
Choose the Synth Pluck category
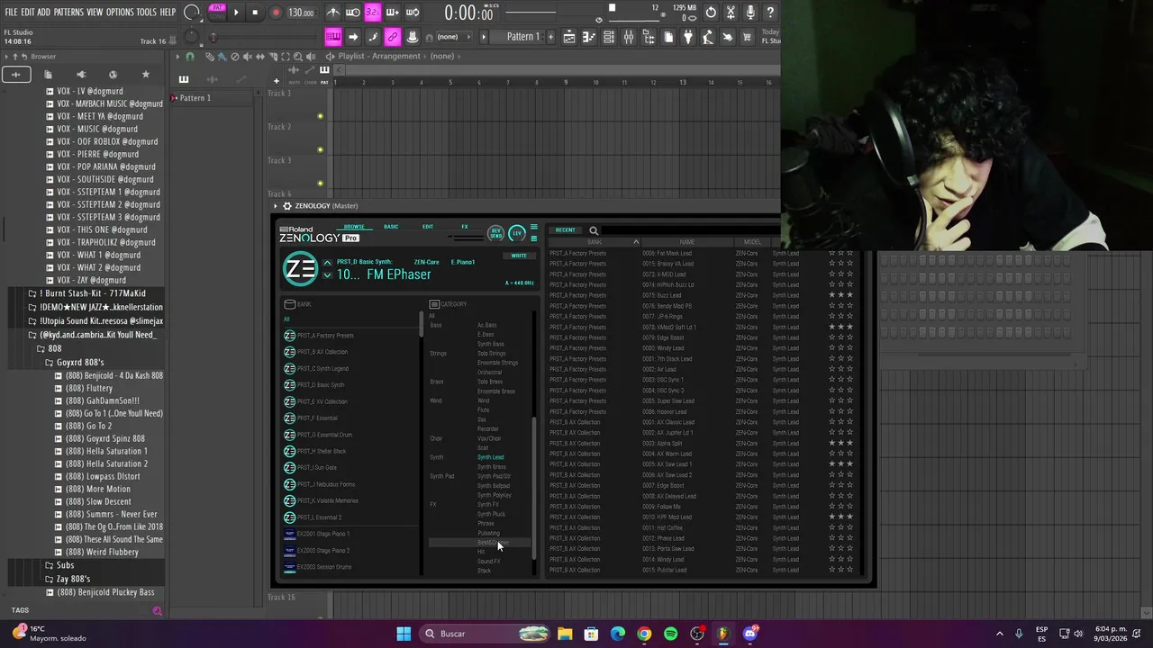[491, 514]
